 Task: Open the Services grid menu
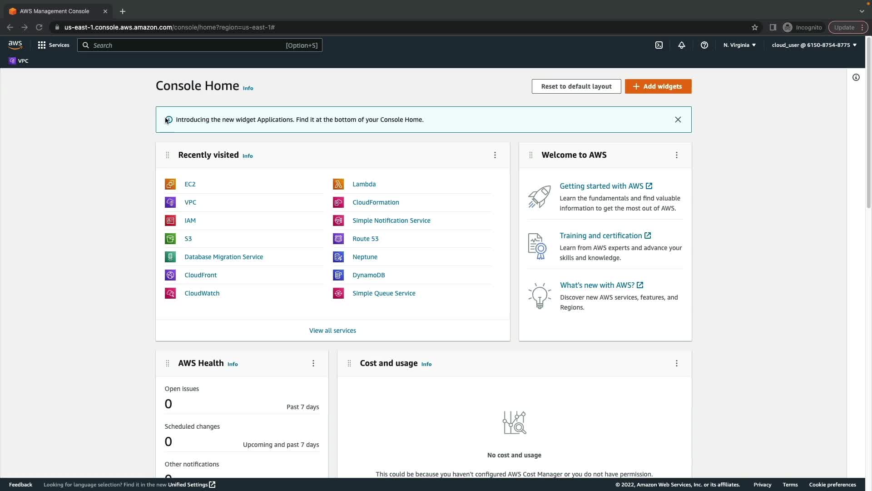point(54,45)
